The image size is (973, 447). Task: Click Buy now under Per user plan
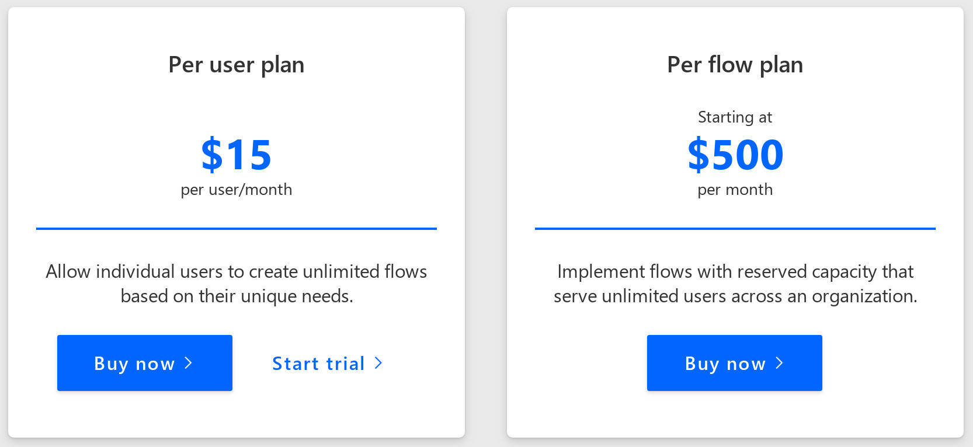tap(145, 363)
